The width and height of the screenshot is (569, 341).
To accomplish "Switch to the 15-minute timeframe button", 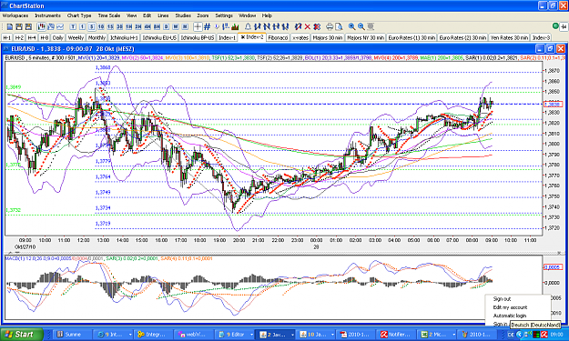I will (x=110, y=26).
